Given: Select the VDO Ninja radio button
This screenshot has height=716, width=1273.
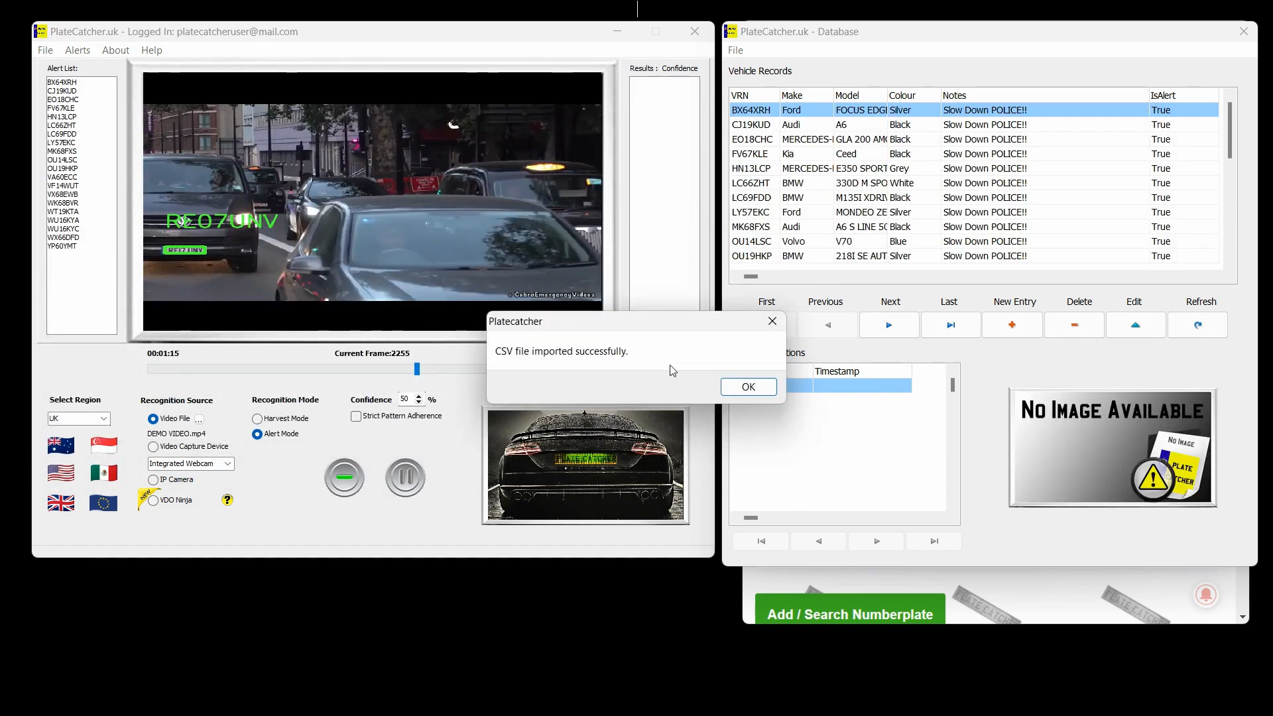Looking at the screenshot, I should [153, 501].
